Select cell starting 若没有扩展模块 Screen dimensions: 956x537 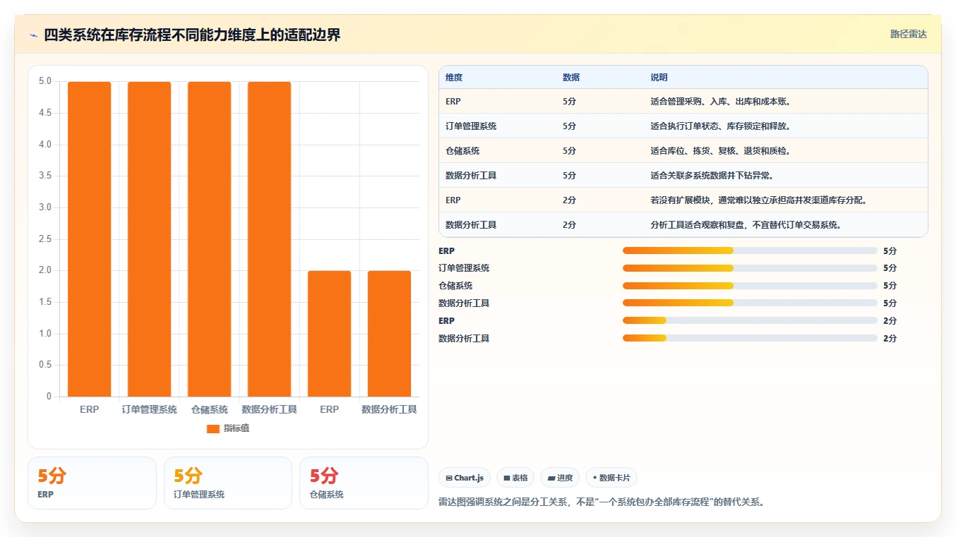click(759, 200)
